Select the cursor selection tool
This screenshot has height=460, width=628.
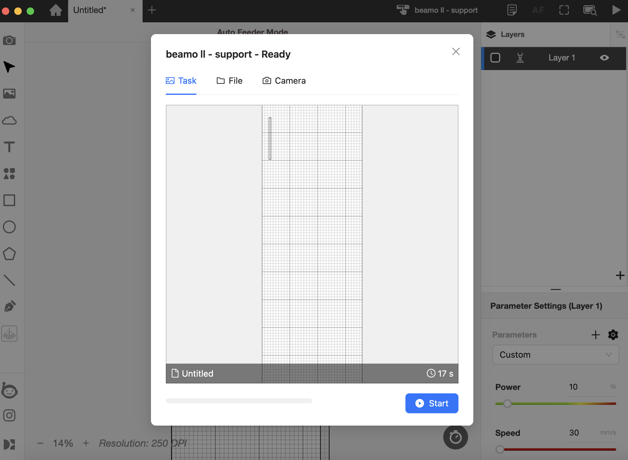pyautogui.click(x=9, y=67)
